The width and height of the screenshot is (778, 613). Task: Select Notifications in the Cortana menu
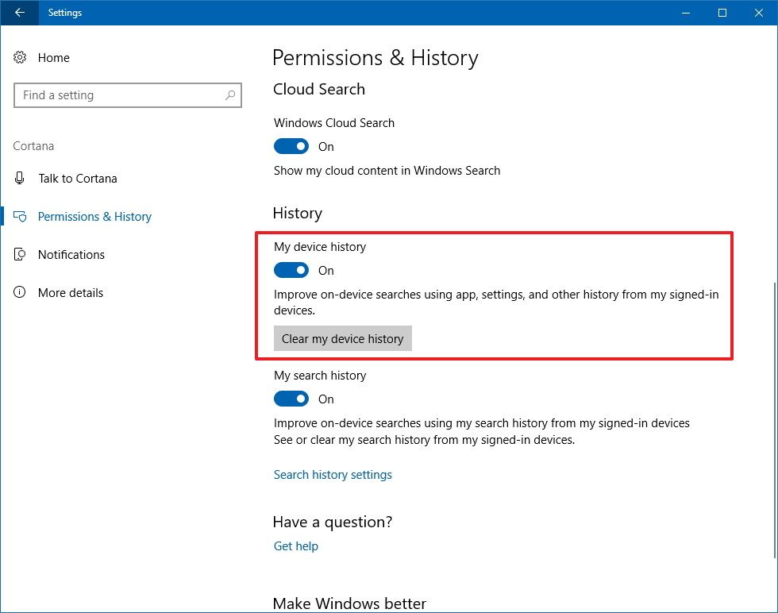point(71,254)
